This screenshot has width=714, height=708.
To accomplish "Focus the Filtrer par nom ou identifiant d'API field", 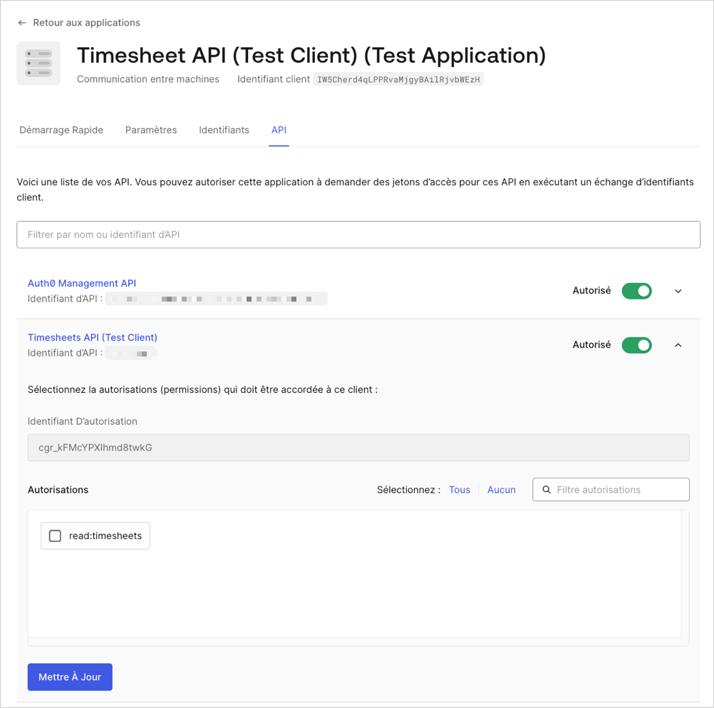I will [x=358, y=235].
